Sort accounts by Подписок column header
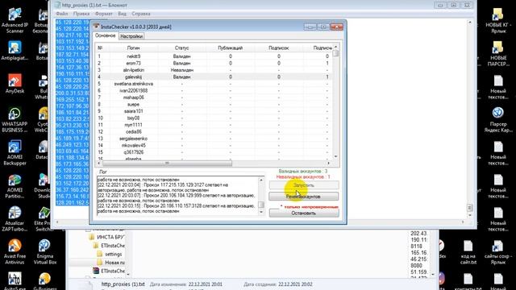 [x=278, y=48]
